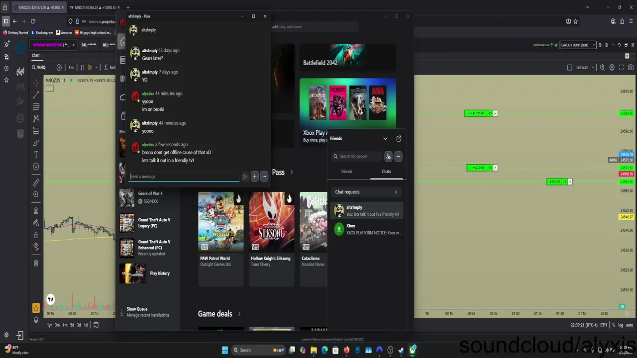Switch to the Friends tab in Xbox
Viewport: 637px width, 358px height.
click(347, 172)
